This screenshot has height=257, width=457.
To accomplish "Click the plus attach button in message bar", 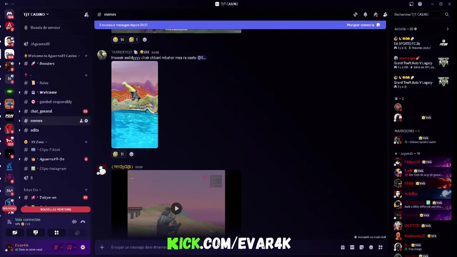I will [102, 247].
